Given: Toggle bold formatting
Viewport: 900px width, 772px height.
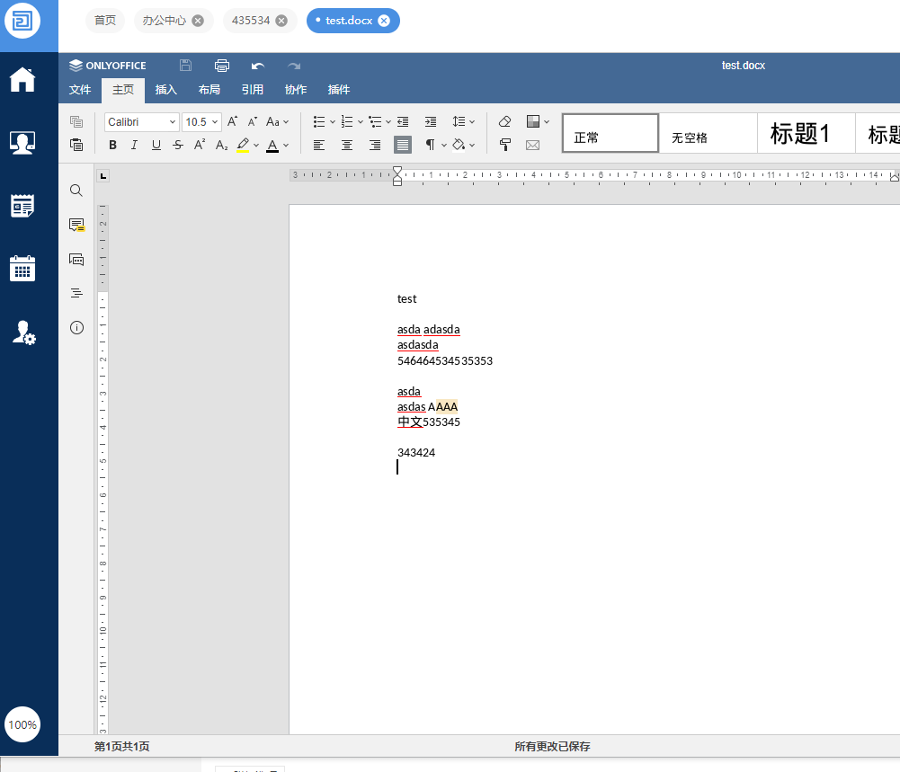Looking at the screenshot, I should click(112, 145).
